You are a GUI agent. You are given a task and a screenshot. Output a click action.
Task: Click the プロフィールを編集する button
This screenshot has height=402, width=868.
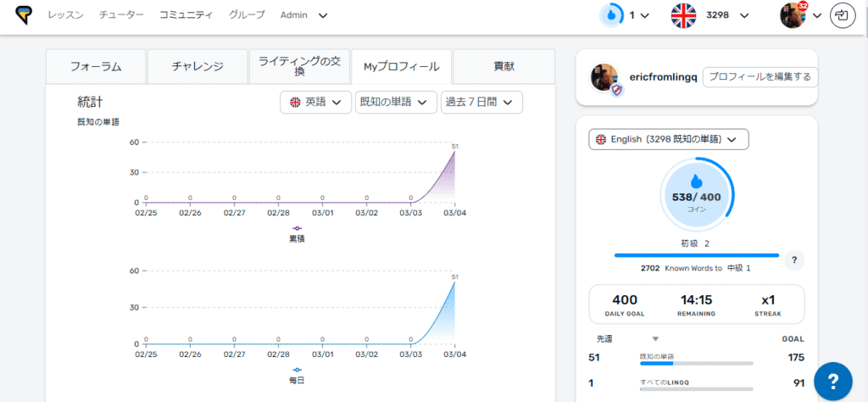point(759,77)
